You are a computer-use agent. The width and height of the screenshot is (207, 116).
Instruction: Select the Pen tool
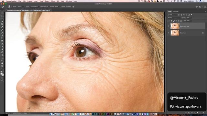coord(2,52)
